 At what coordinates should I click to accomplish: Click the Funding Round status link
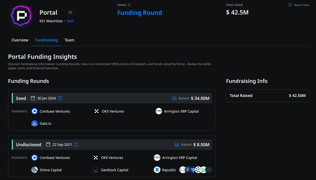pyautogui.click(x=140, y=13)
